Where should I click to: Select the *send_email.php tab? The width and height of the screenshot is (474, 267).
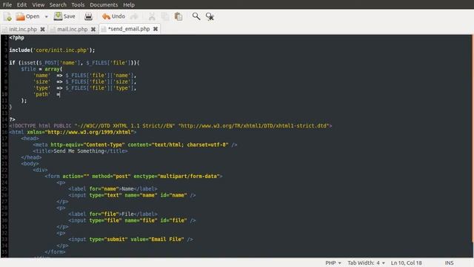click(129, 29)
